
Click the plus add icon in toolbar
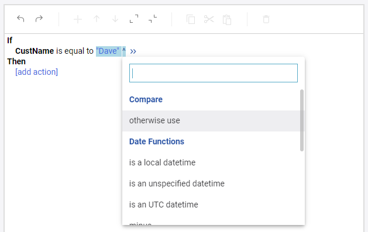[78, 19]
